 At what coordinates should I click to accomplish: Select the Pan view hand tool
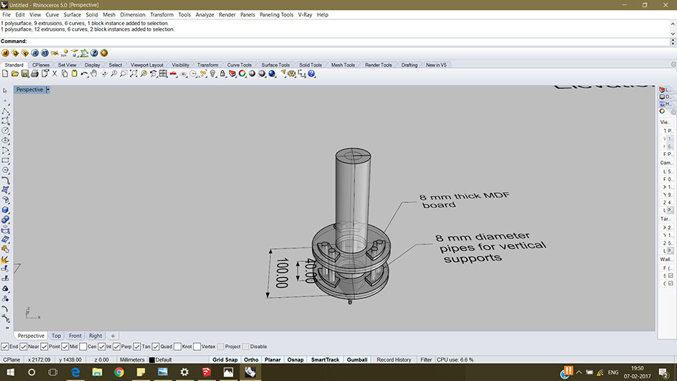[94, 74]
